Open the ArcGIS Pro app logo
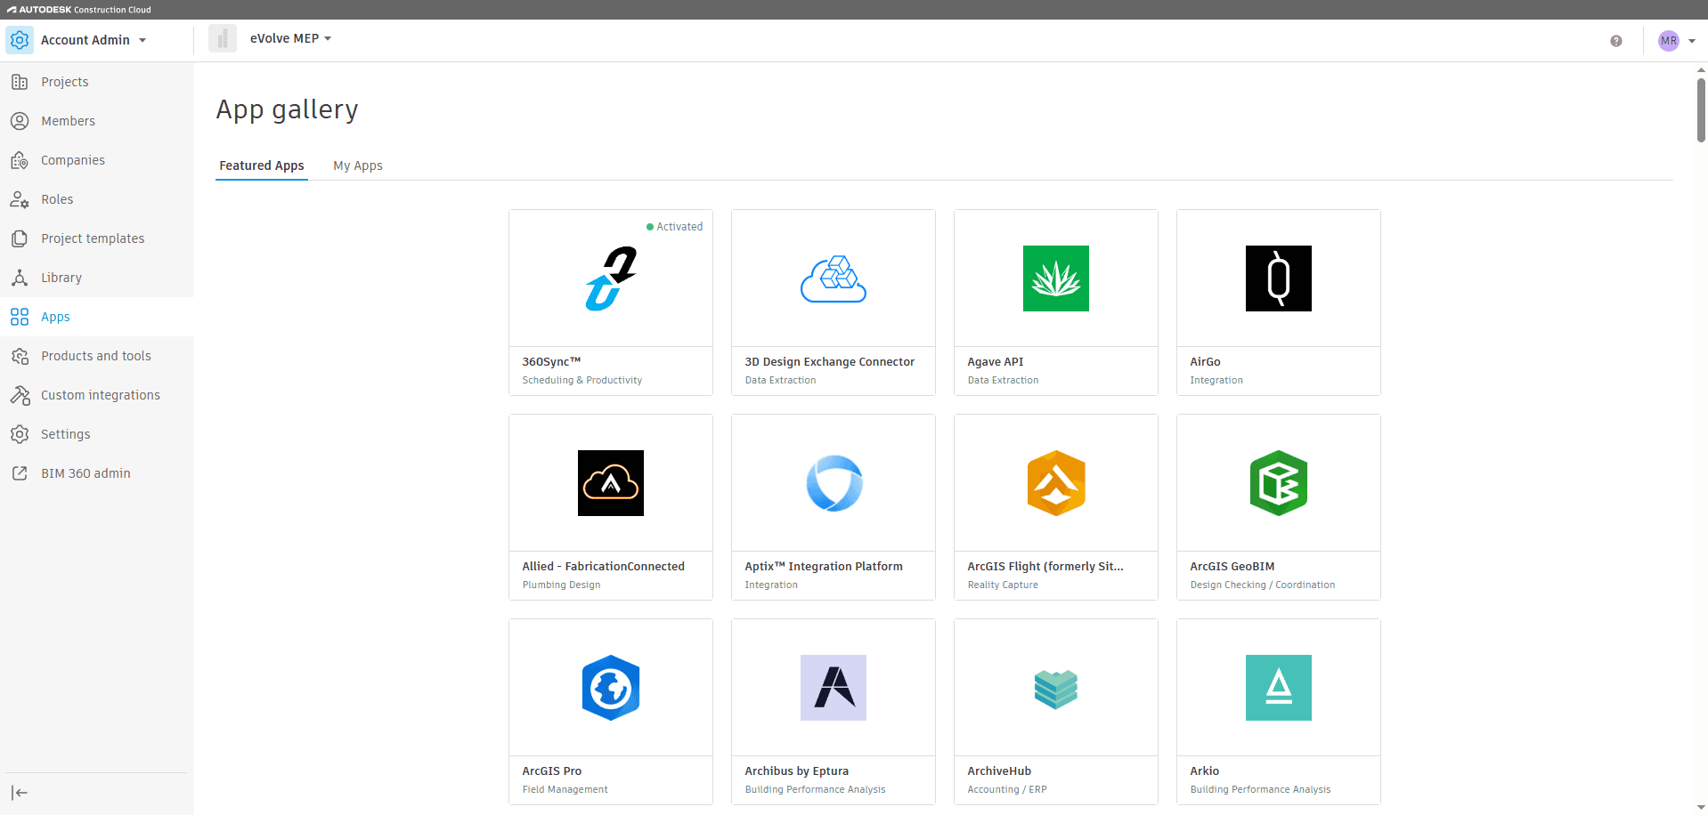This screenshot has height=815, width=1708. click(x=611, y=688)
